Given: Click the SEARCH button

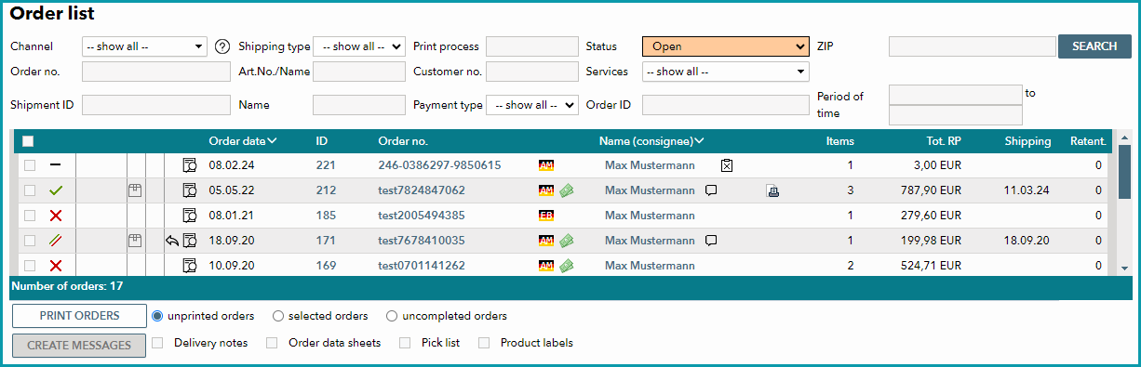Looking at the screenshot, I should point(1094,46).
